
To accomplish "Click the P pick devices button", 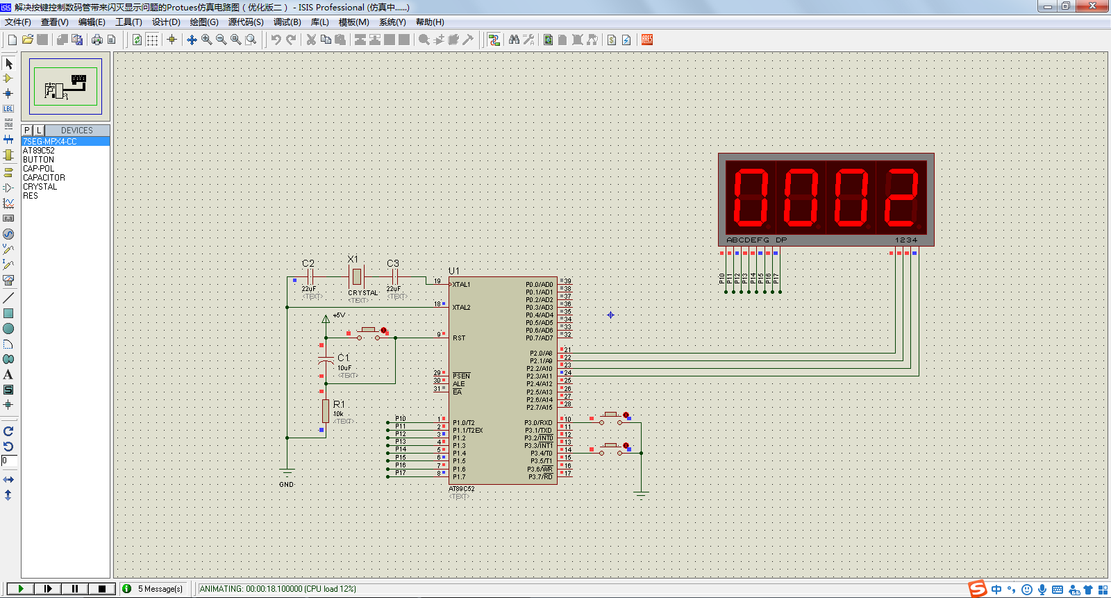I will [27, 130].
